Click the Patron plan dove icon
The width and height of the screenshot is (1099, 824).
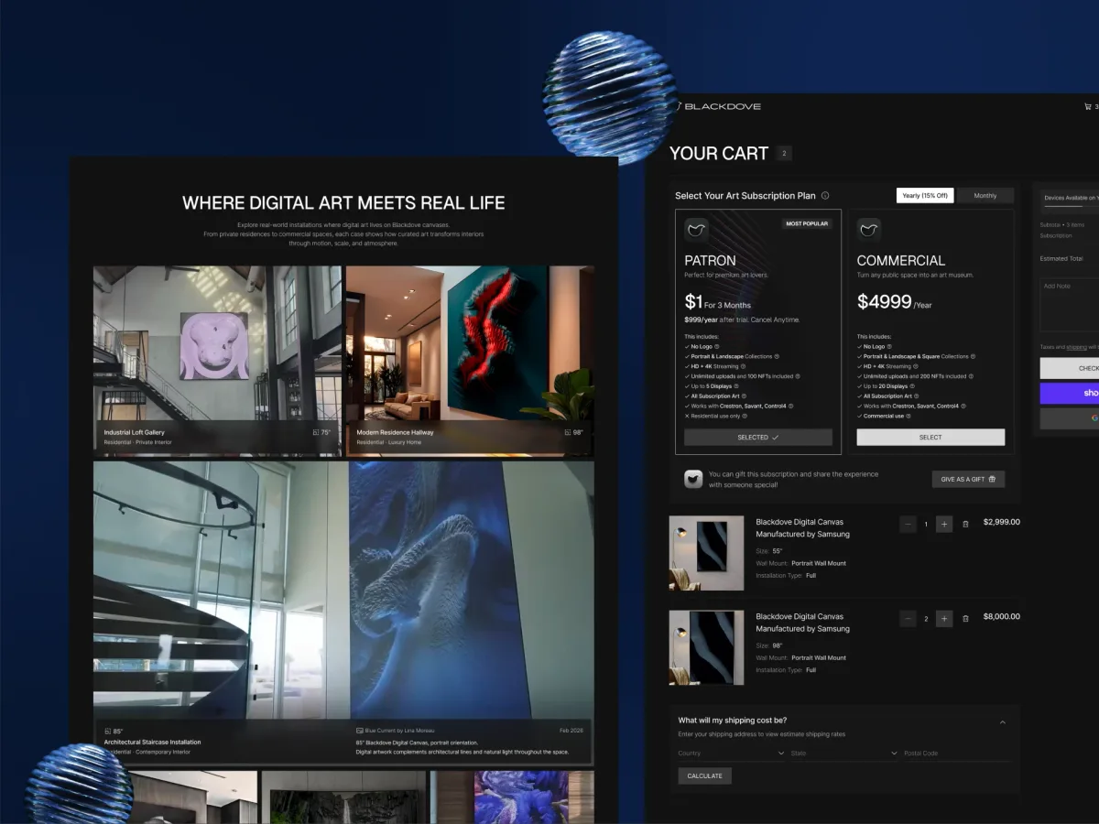(x=697, y=230)
